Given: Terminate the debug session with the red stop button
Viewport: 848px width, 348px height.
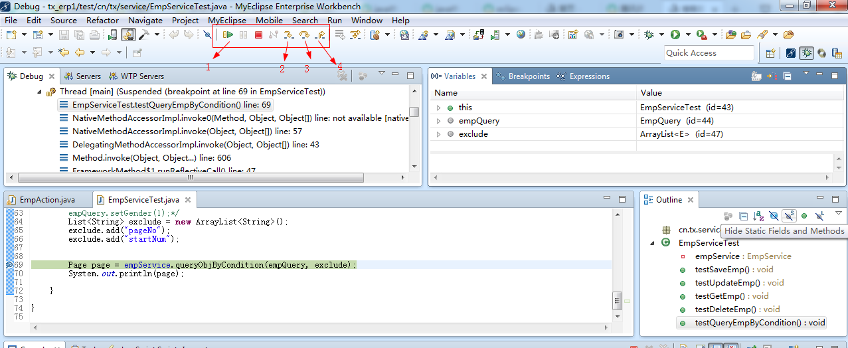Looking at the screenshot, I should coord(259,35).
